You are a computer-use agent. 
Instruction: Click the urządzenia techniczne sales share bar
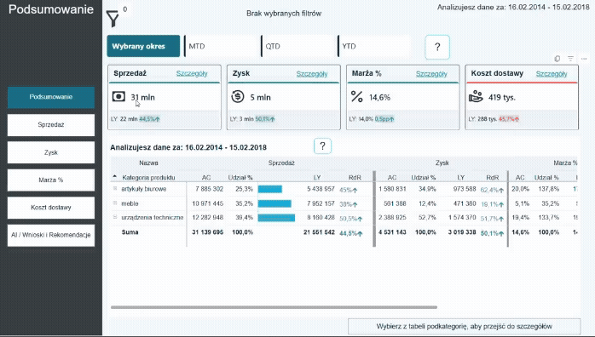pos(276,218)
